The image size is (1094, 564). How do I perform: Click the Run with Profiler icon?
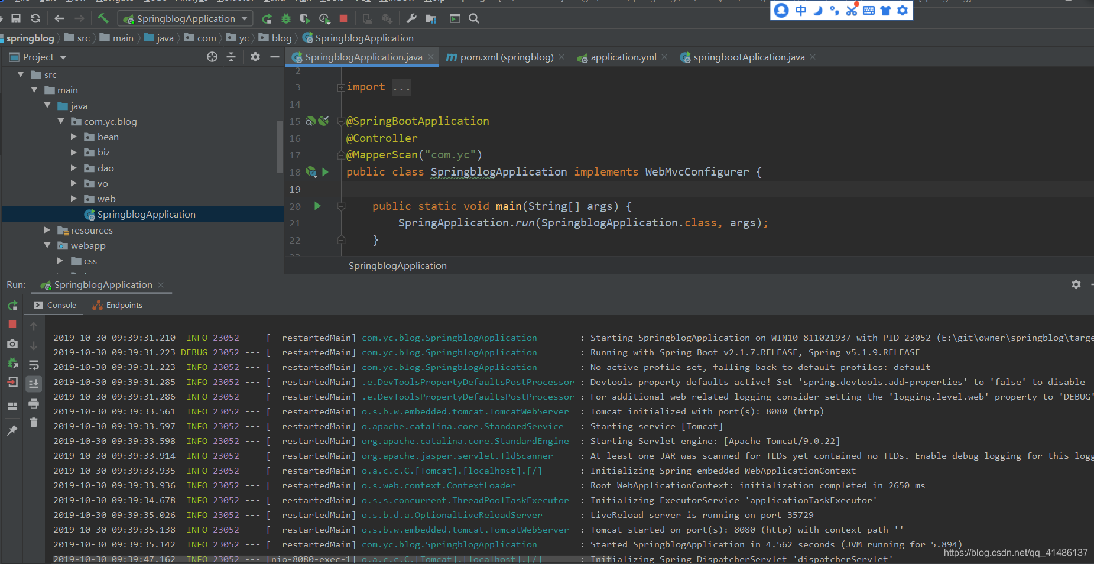click(x=324, y=18)
